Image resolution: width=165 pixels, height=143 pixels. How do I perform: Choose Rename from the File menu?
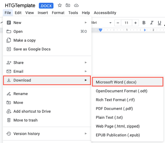tap(47, 94)
